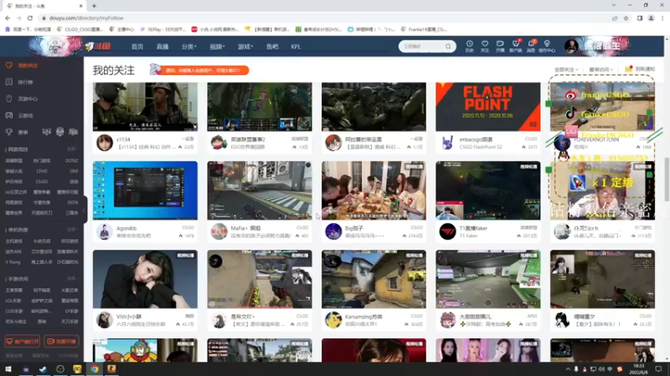Viewport: 670px width, 376px height.
Task: Go back with browser back arrow
Action: [8, 18]
